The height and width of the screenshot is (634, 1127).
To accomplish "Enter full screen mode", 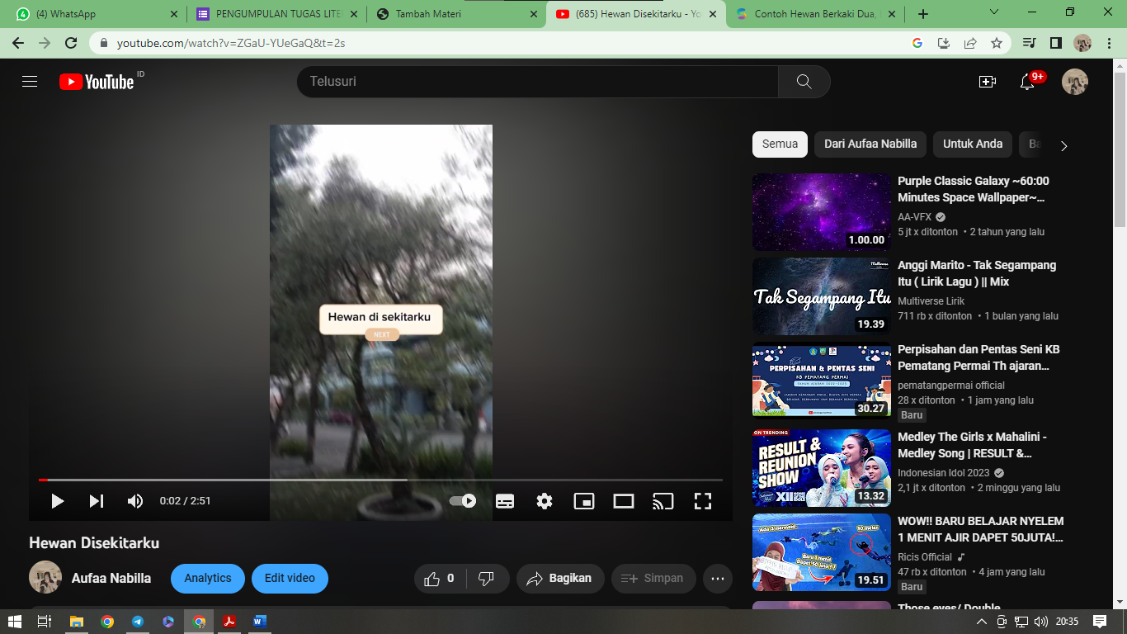I will click(x=702, y=501).
